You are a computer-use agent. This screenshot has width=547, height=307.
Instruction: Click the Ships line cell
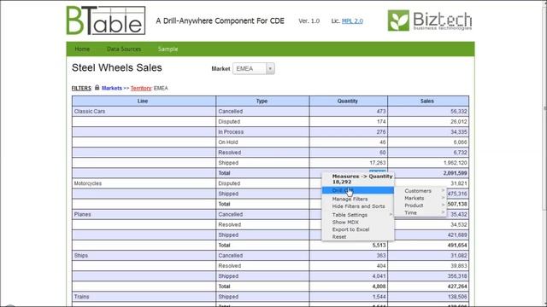pyautogui.click(x=144, y=256)
